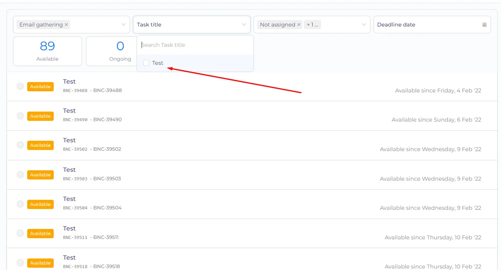
Task: Expand the Not assigned filter dropdown arrow
Action: [364, 25]
